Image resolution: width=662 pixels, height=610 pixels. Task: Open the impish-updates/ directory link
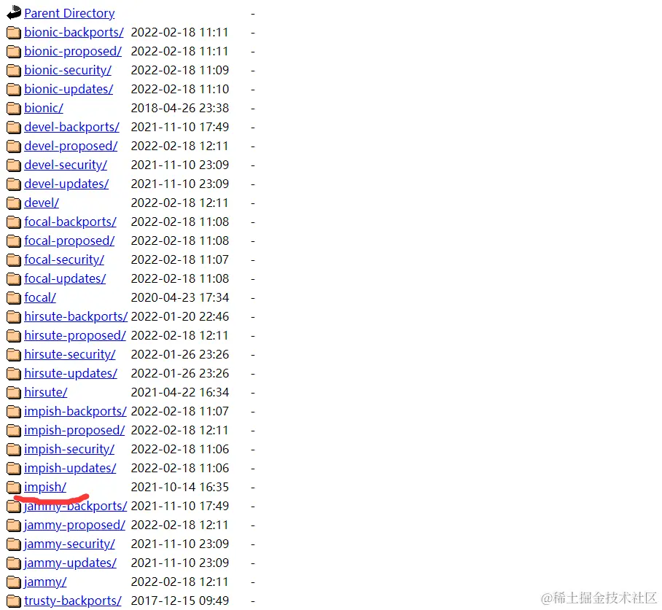point(70,469)
